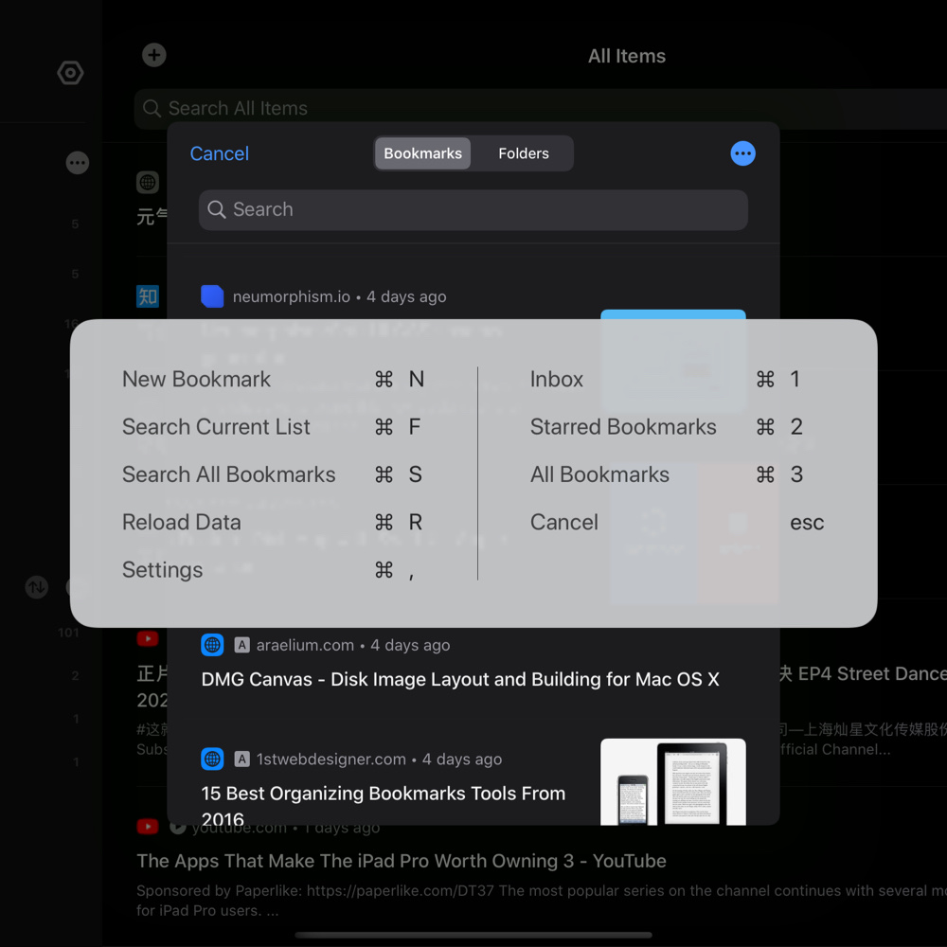Click the Search field in dialog

(x=473, y=209)
